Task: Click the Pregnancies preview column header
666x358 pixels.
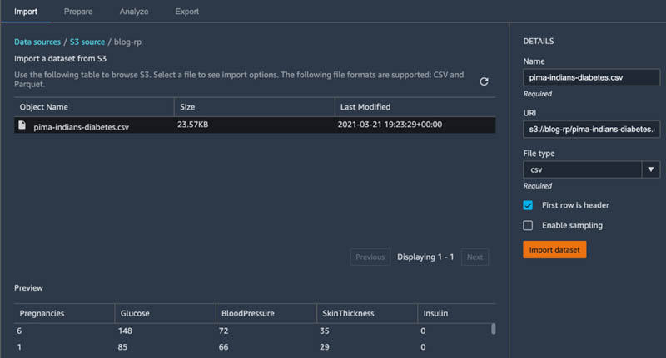Action: click(42, 313)
